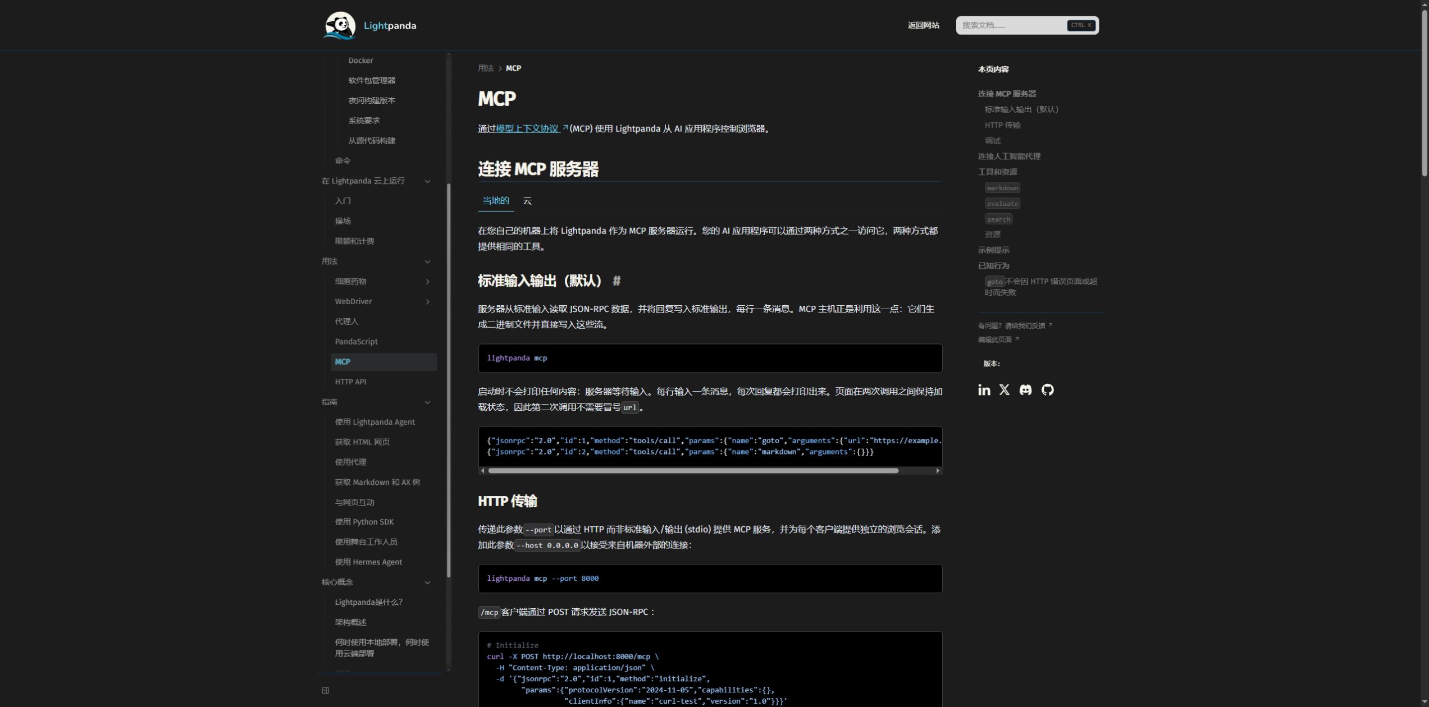The width and height of the screenshot is (1429, 707).
Task: Click code block right scroll arrow
Action: [938, 471]
